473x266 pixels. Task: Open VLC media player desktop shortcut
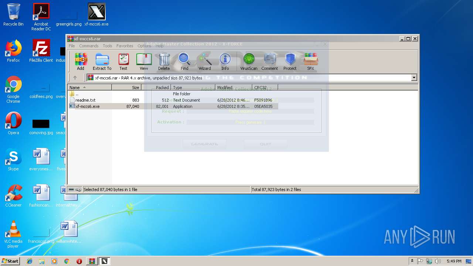coord(13,234)
